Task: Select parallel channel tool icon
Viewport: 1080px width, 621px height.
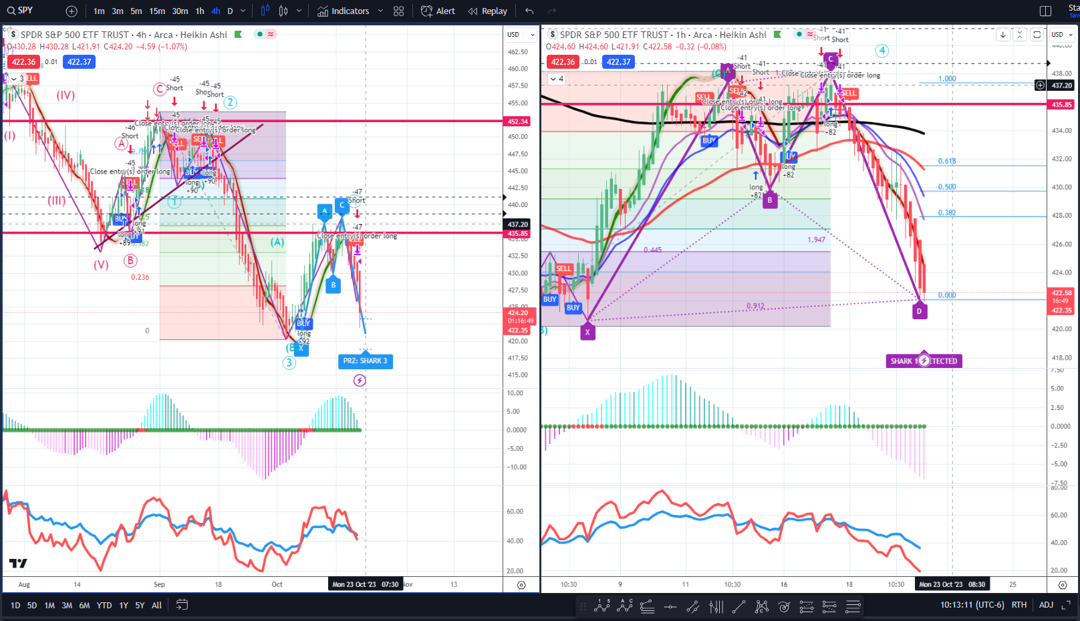Action: point(693,606)
